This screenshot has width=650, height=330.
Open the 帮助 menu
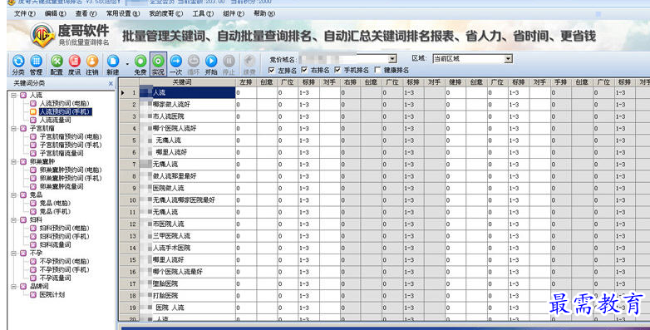[x=264, y=13]
